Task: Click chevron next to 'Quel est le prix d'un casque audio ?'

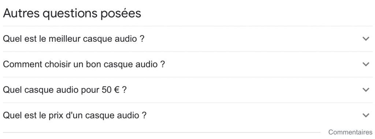Action: click(366, 115)
